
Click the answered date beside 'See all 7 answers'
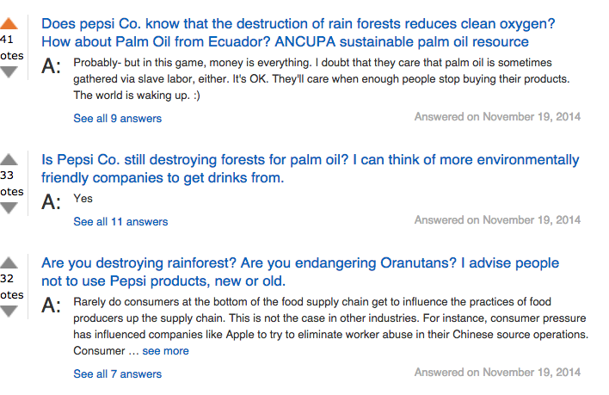tap(497, 372)
